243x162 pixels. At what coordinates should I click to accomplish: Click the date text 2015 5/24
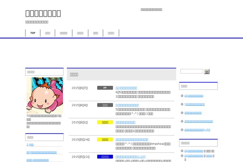click(81, 140)
